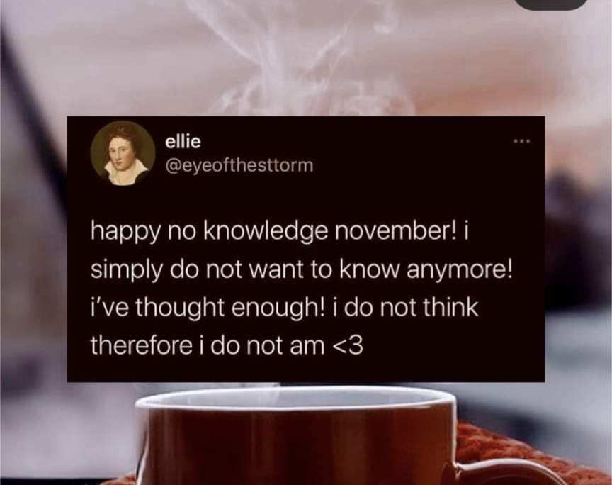Visit the @eyeofthesttorm handle
This screenshot has height=485, width=612.
coord(239,165)
